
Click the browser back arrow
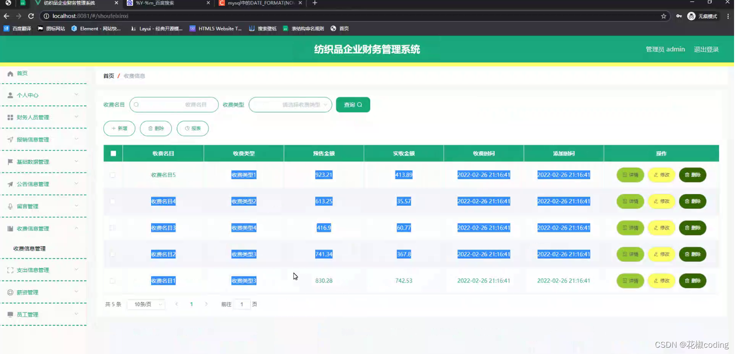pyautogui.click(x=6, y=16)
